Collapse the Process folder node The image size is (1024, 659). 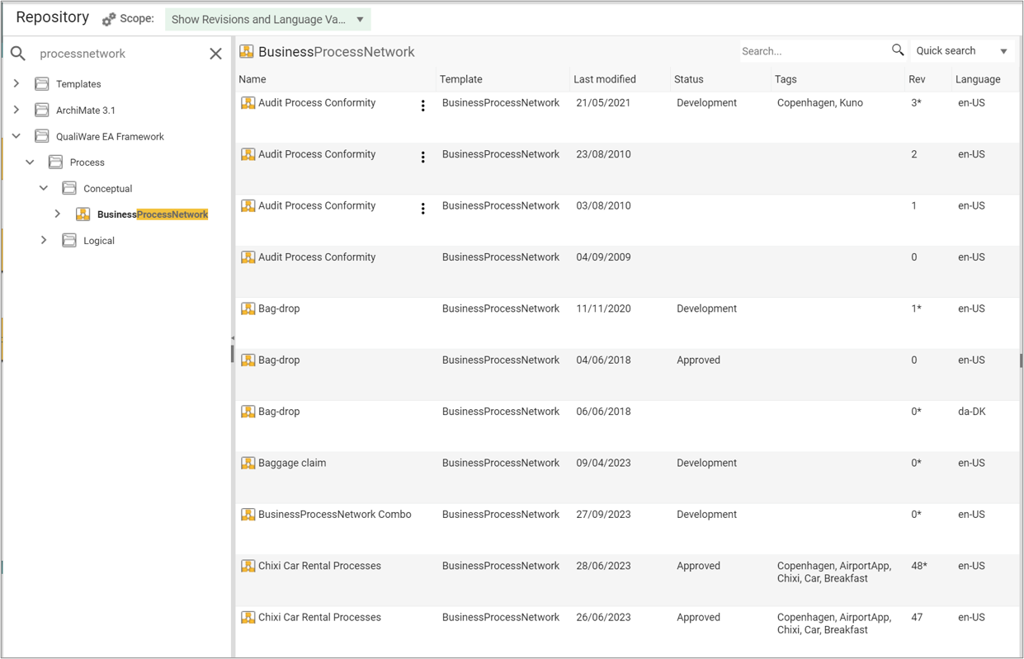31,162
